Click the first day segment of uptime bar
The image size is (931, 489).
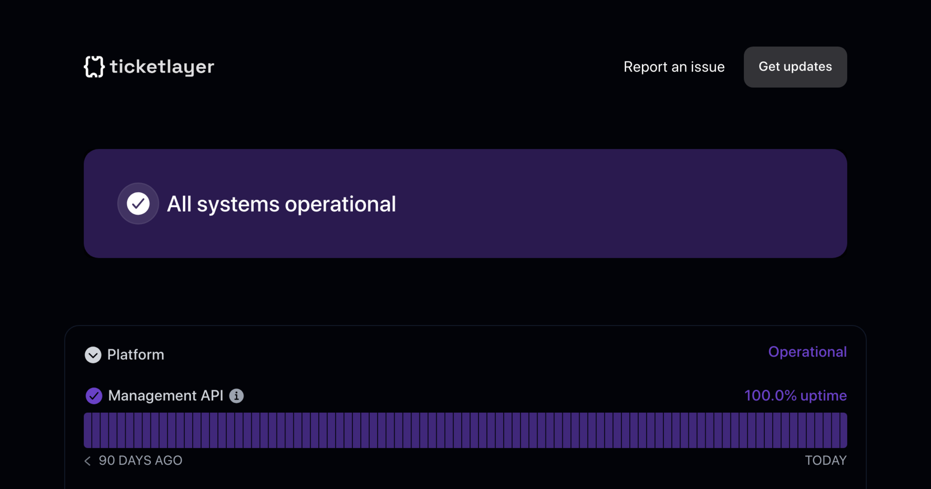(x=88, y=430)
